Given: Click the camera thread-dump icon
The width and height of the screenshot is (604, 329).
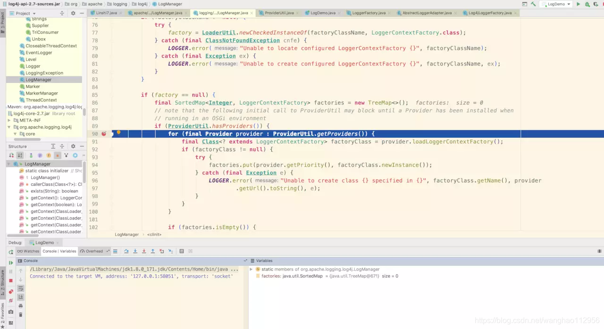Looking at the screenshot, I should click(11, 312).
